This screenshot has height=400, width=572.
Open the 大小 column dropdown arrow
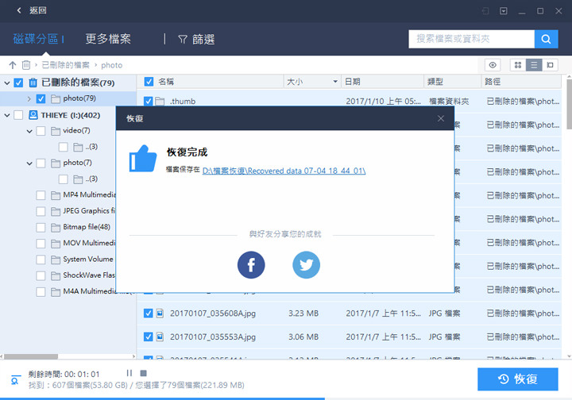(x=336, y=82)
